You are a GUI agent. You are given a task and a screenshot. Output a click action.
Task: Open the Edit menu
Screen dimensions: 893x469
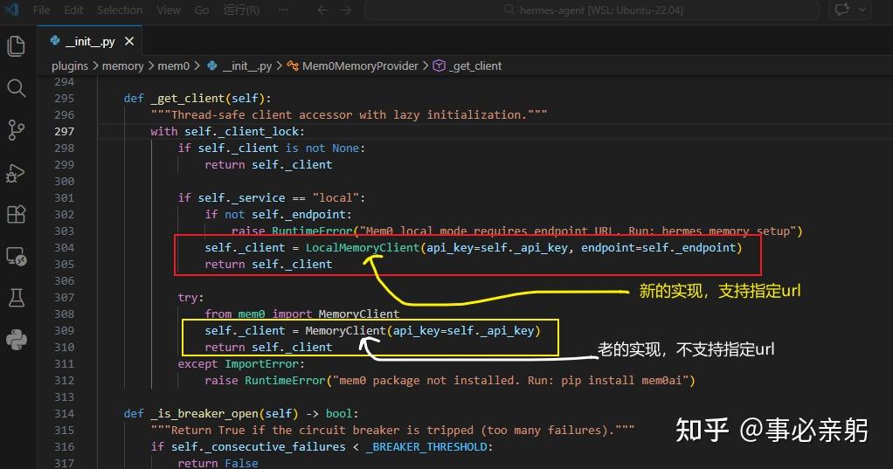pyautogui.click(x=73, y=10)
